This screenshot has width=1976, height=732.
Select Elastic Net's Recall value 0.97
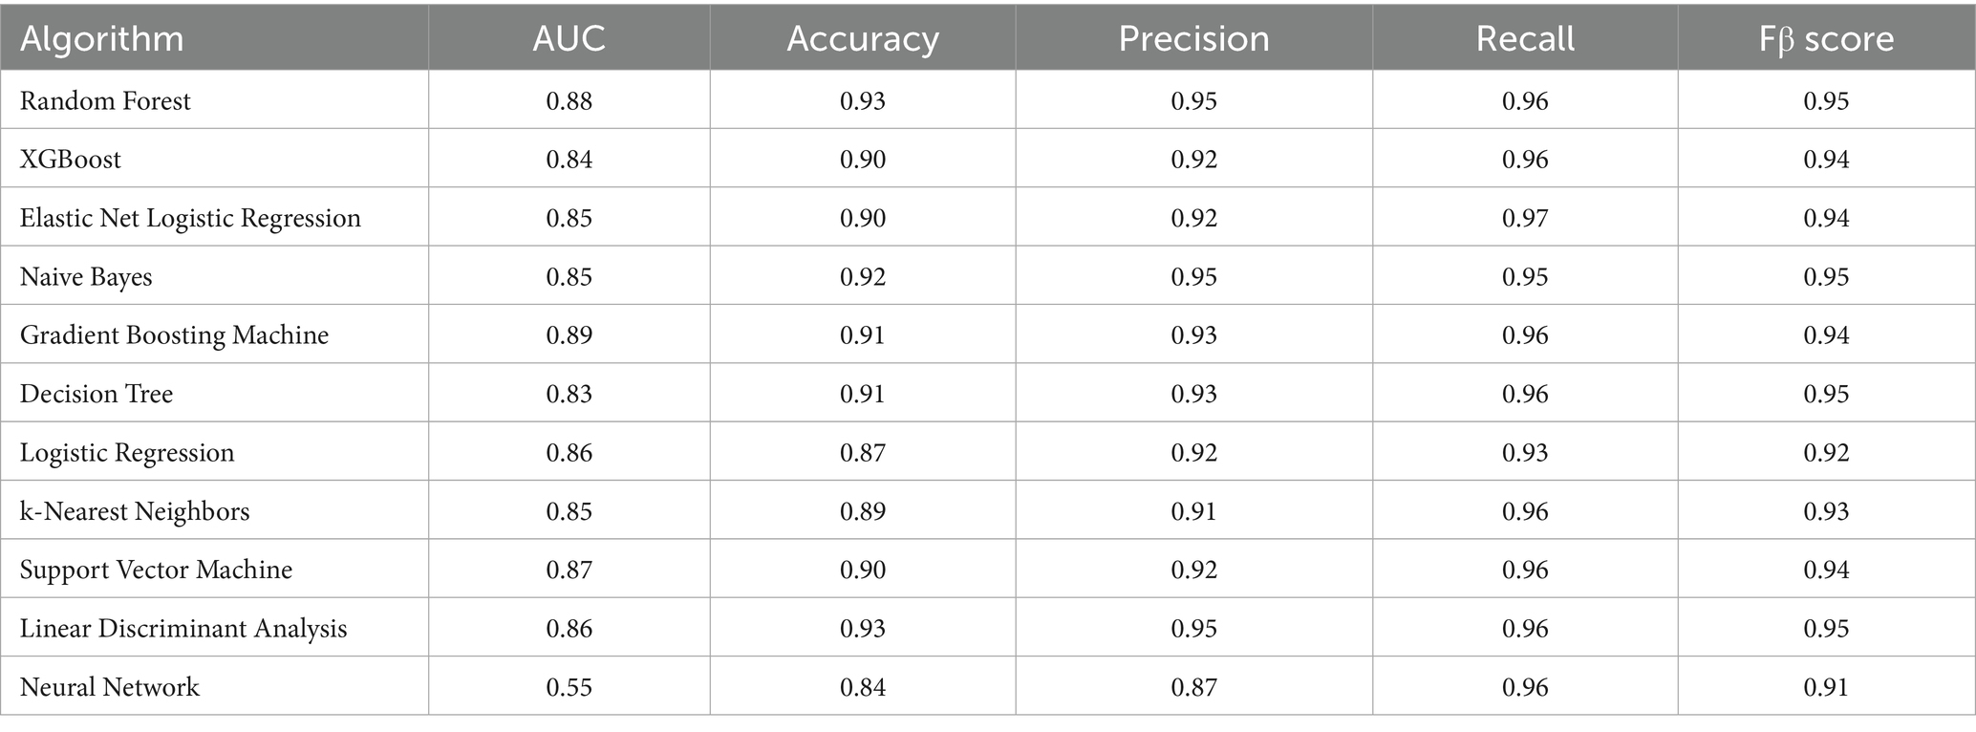pyautogui.click(x=1525, y=219)
